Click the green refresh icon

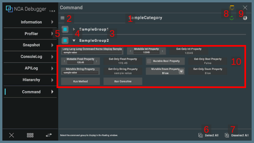(232, 18)
